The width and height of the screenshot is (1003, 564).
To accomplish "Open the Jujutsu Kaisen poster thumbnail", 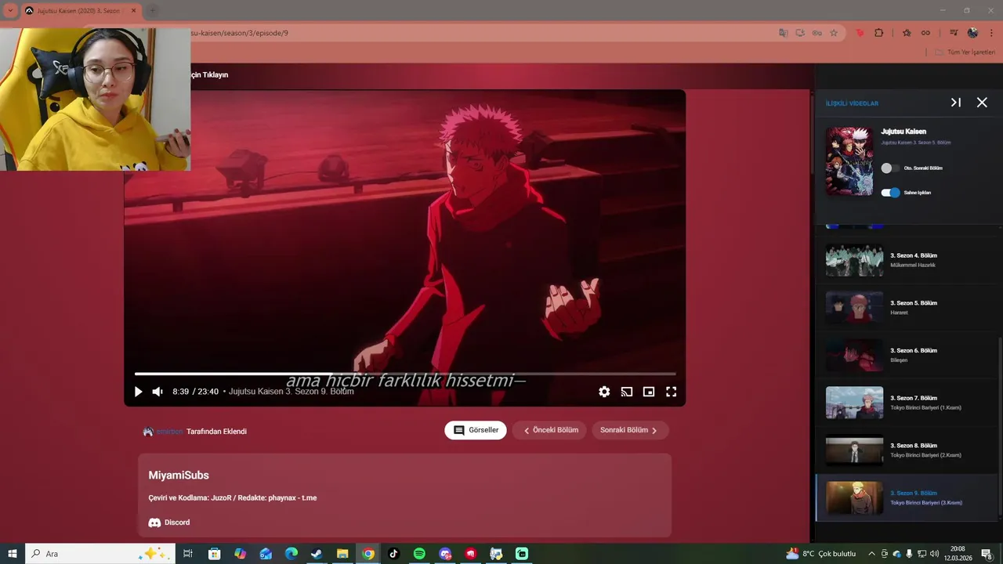I will (849, 161).
